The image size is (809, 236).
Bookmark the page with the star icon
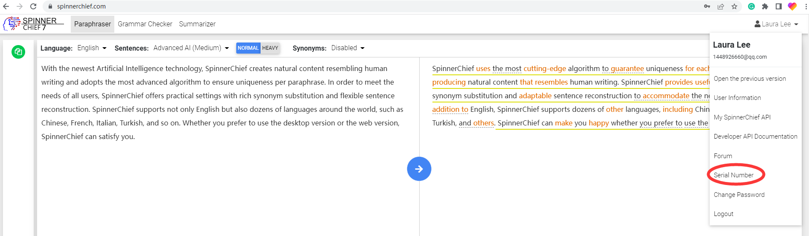(x=734, y=6)
